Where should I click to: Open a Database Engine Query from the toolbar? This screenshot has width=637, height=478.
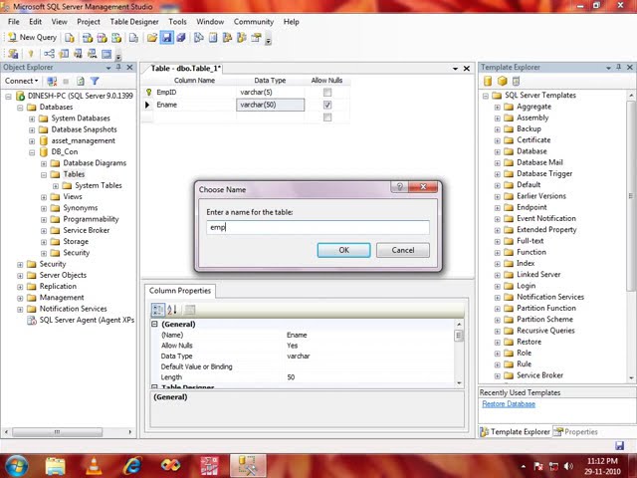coord(70,38)
